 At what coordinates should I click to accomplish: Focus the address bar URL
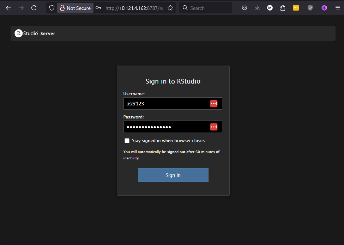[135, 8]
